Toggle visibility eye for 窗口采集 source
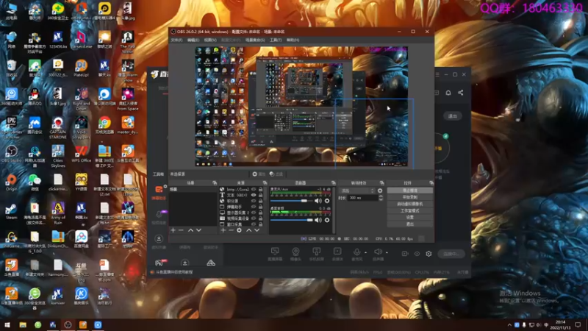 click(254, 224)
